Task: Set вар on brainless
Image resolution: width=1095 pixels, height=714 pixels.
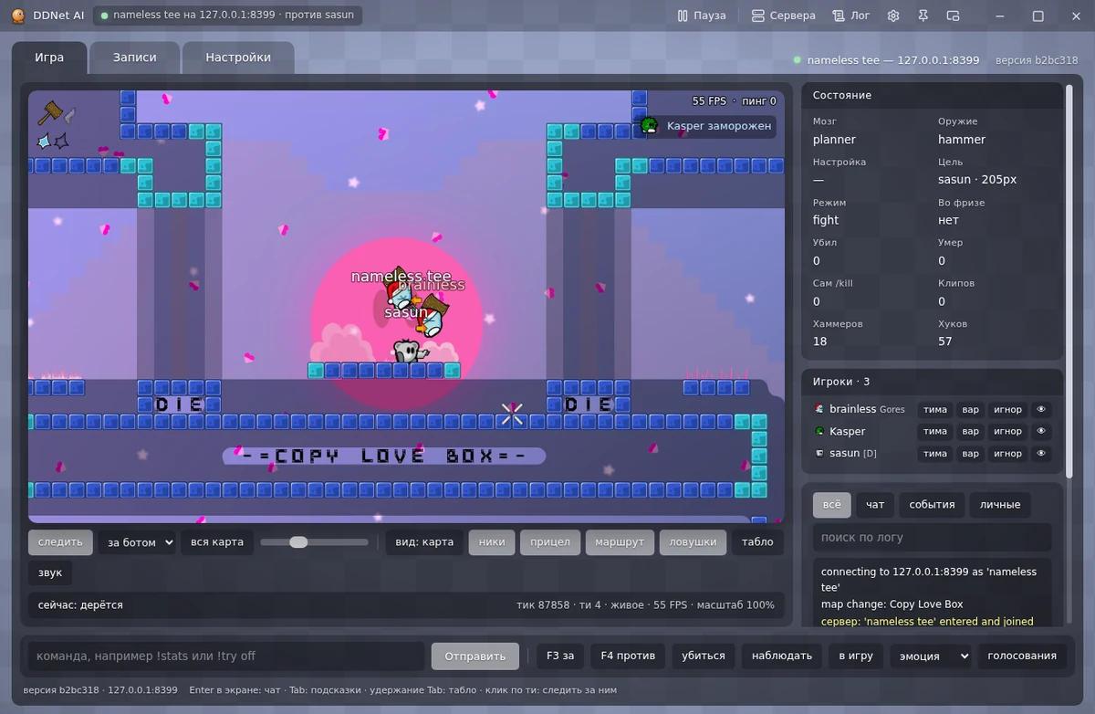Action: click(971, 409)
